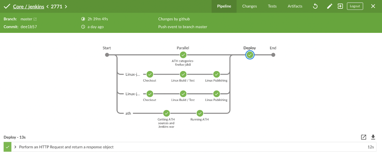Click the Logout button
Viewport: 382px width, 154px height.
[355, 6]
